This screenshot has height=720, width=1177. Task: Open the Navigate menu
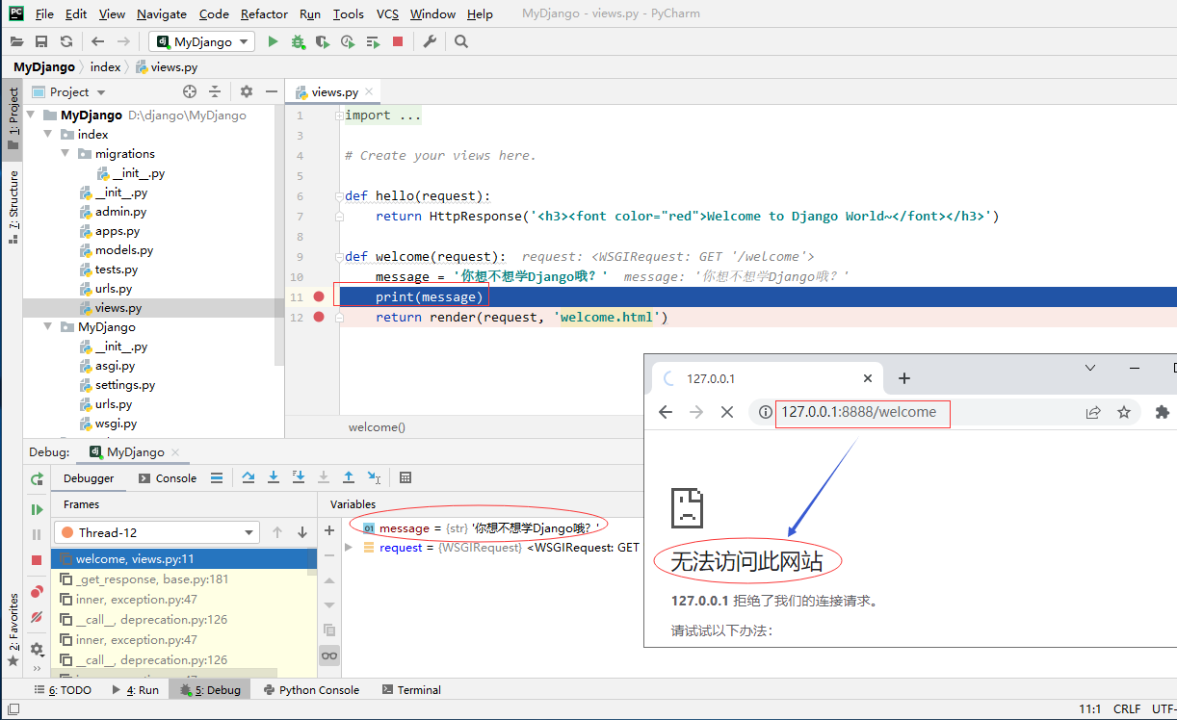click(x=162, y=13)
